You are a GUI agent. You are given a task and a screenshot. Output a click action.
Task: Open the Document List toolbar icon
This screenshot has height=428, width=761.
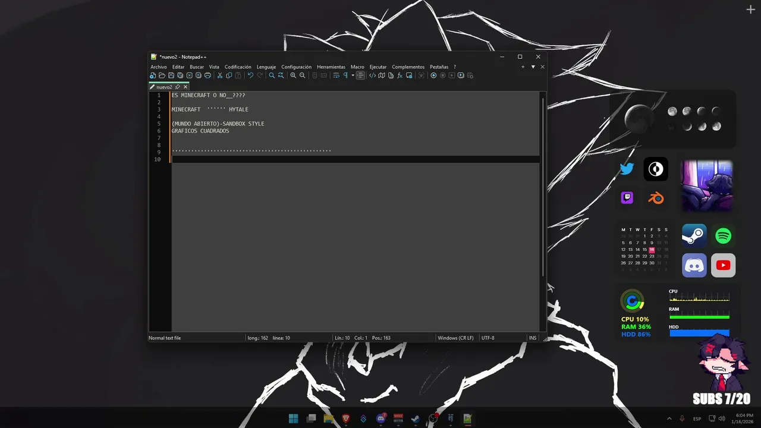click(391, 75)
